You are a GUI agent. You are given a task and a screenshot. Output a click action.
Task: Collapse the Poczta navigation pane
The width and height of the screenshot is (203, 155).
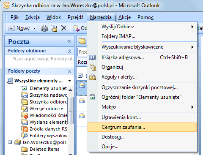pos(69,41)
